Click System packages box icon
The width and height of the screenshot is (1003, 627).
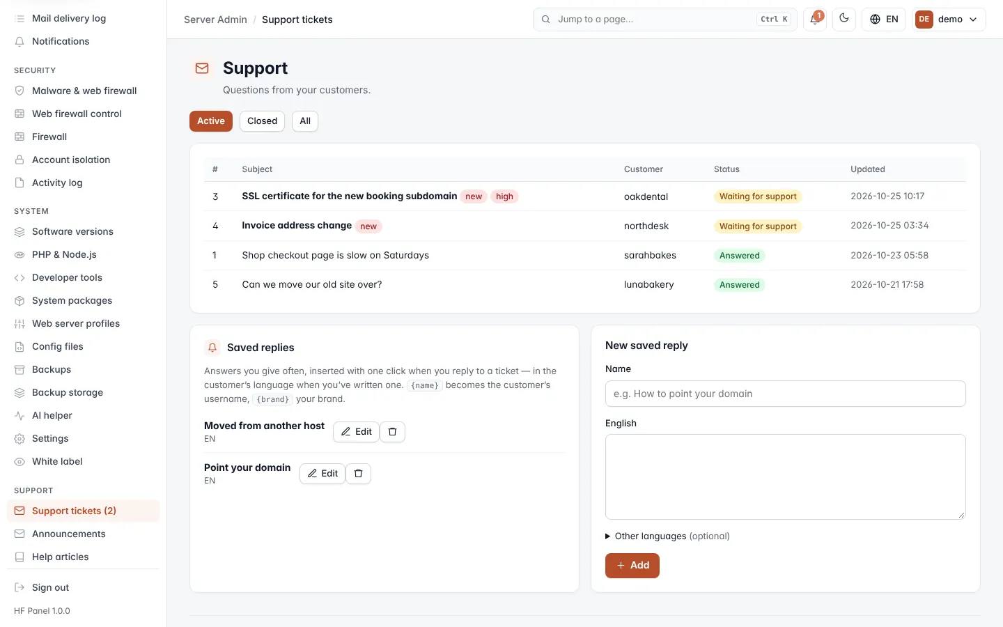20,300
